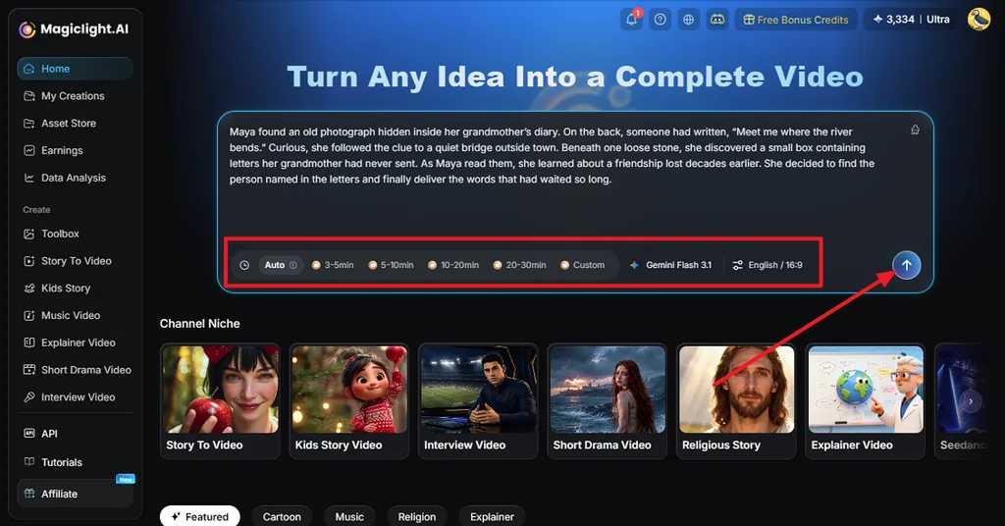1005x526 pixels.
Task: Click the Toolbox sidebar icon
Action: coord(28,234)
